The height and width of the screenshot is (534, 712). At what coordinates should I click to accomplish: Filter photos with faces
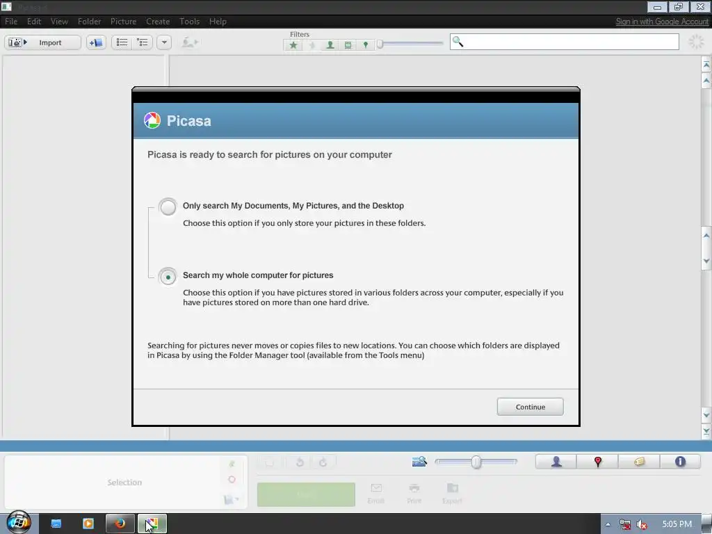pyautogui.click(x=330, y=45)
